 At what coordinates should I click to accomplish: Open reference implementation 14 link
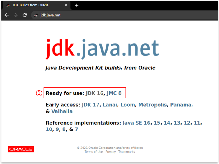(x=167, y=123)
